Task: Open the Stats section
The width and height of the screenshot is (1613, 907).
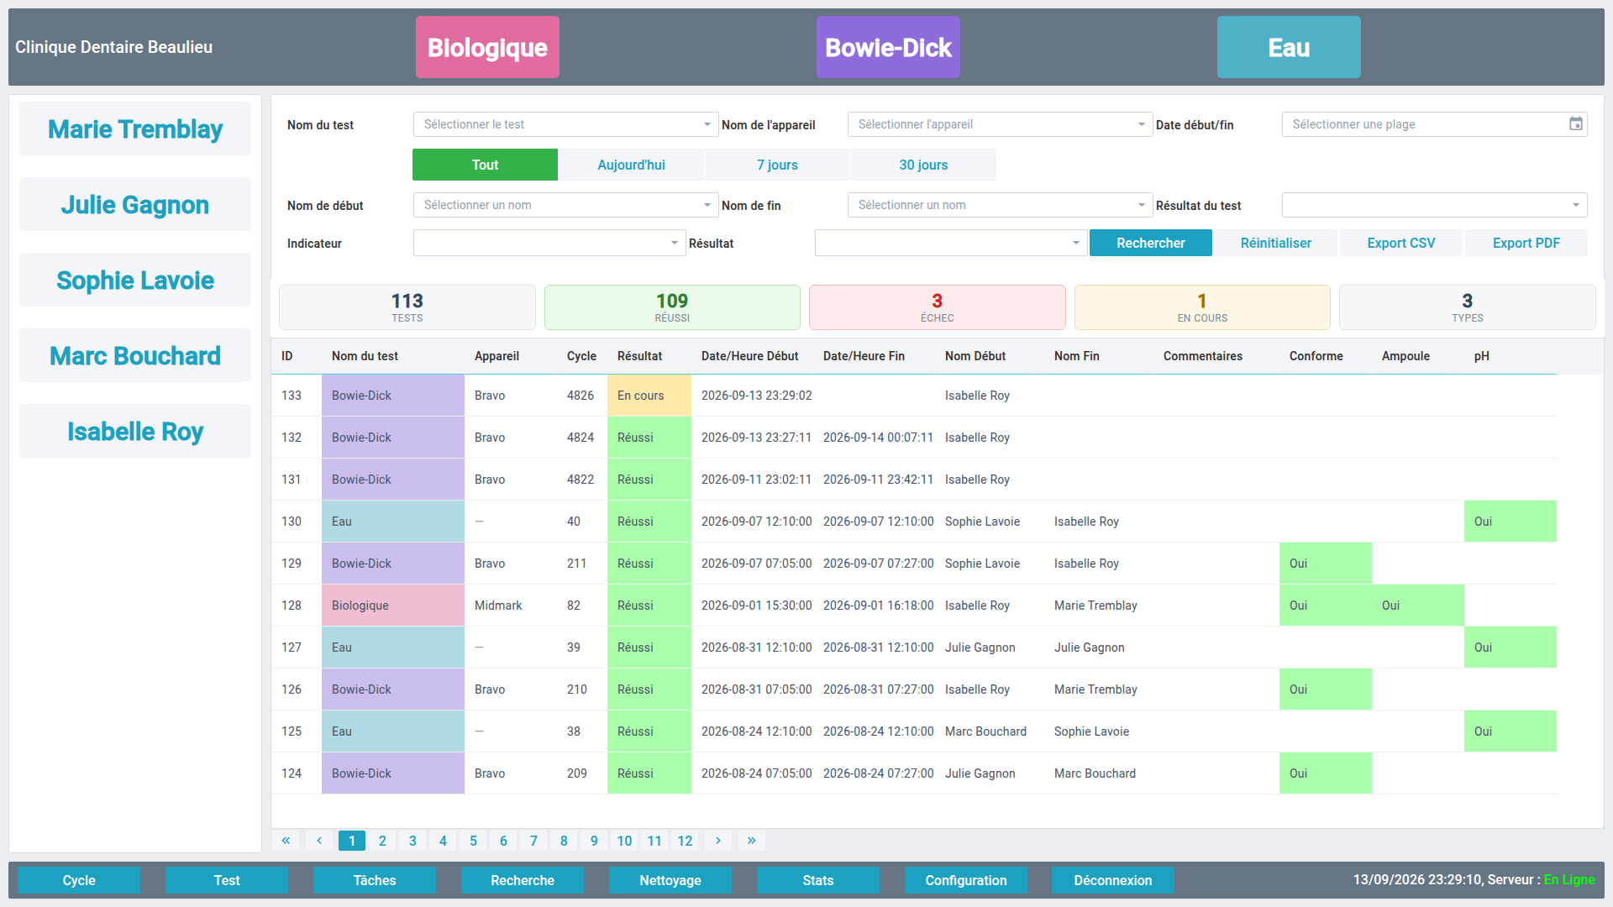Action: point(818,880)
